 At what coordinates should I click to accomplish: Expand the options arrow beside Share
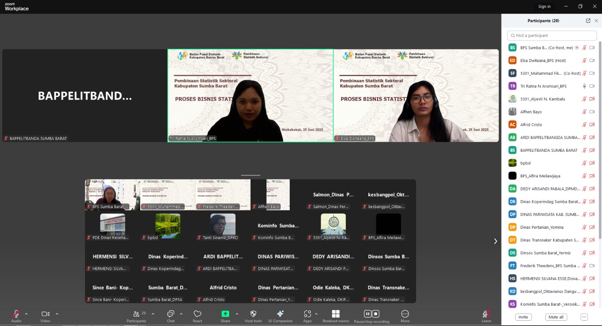click(237, 314)
